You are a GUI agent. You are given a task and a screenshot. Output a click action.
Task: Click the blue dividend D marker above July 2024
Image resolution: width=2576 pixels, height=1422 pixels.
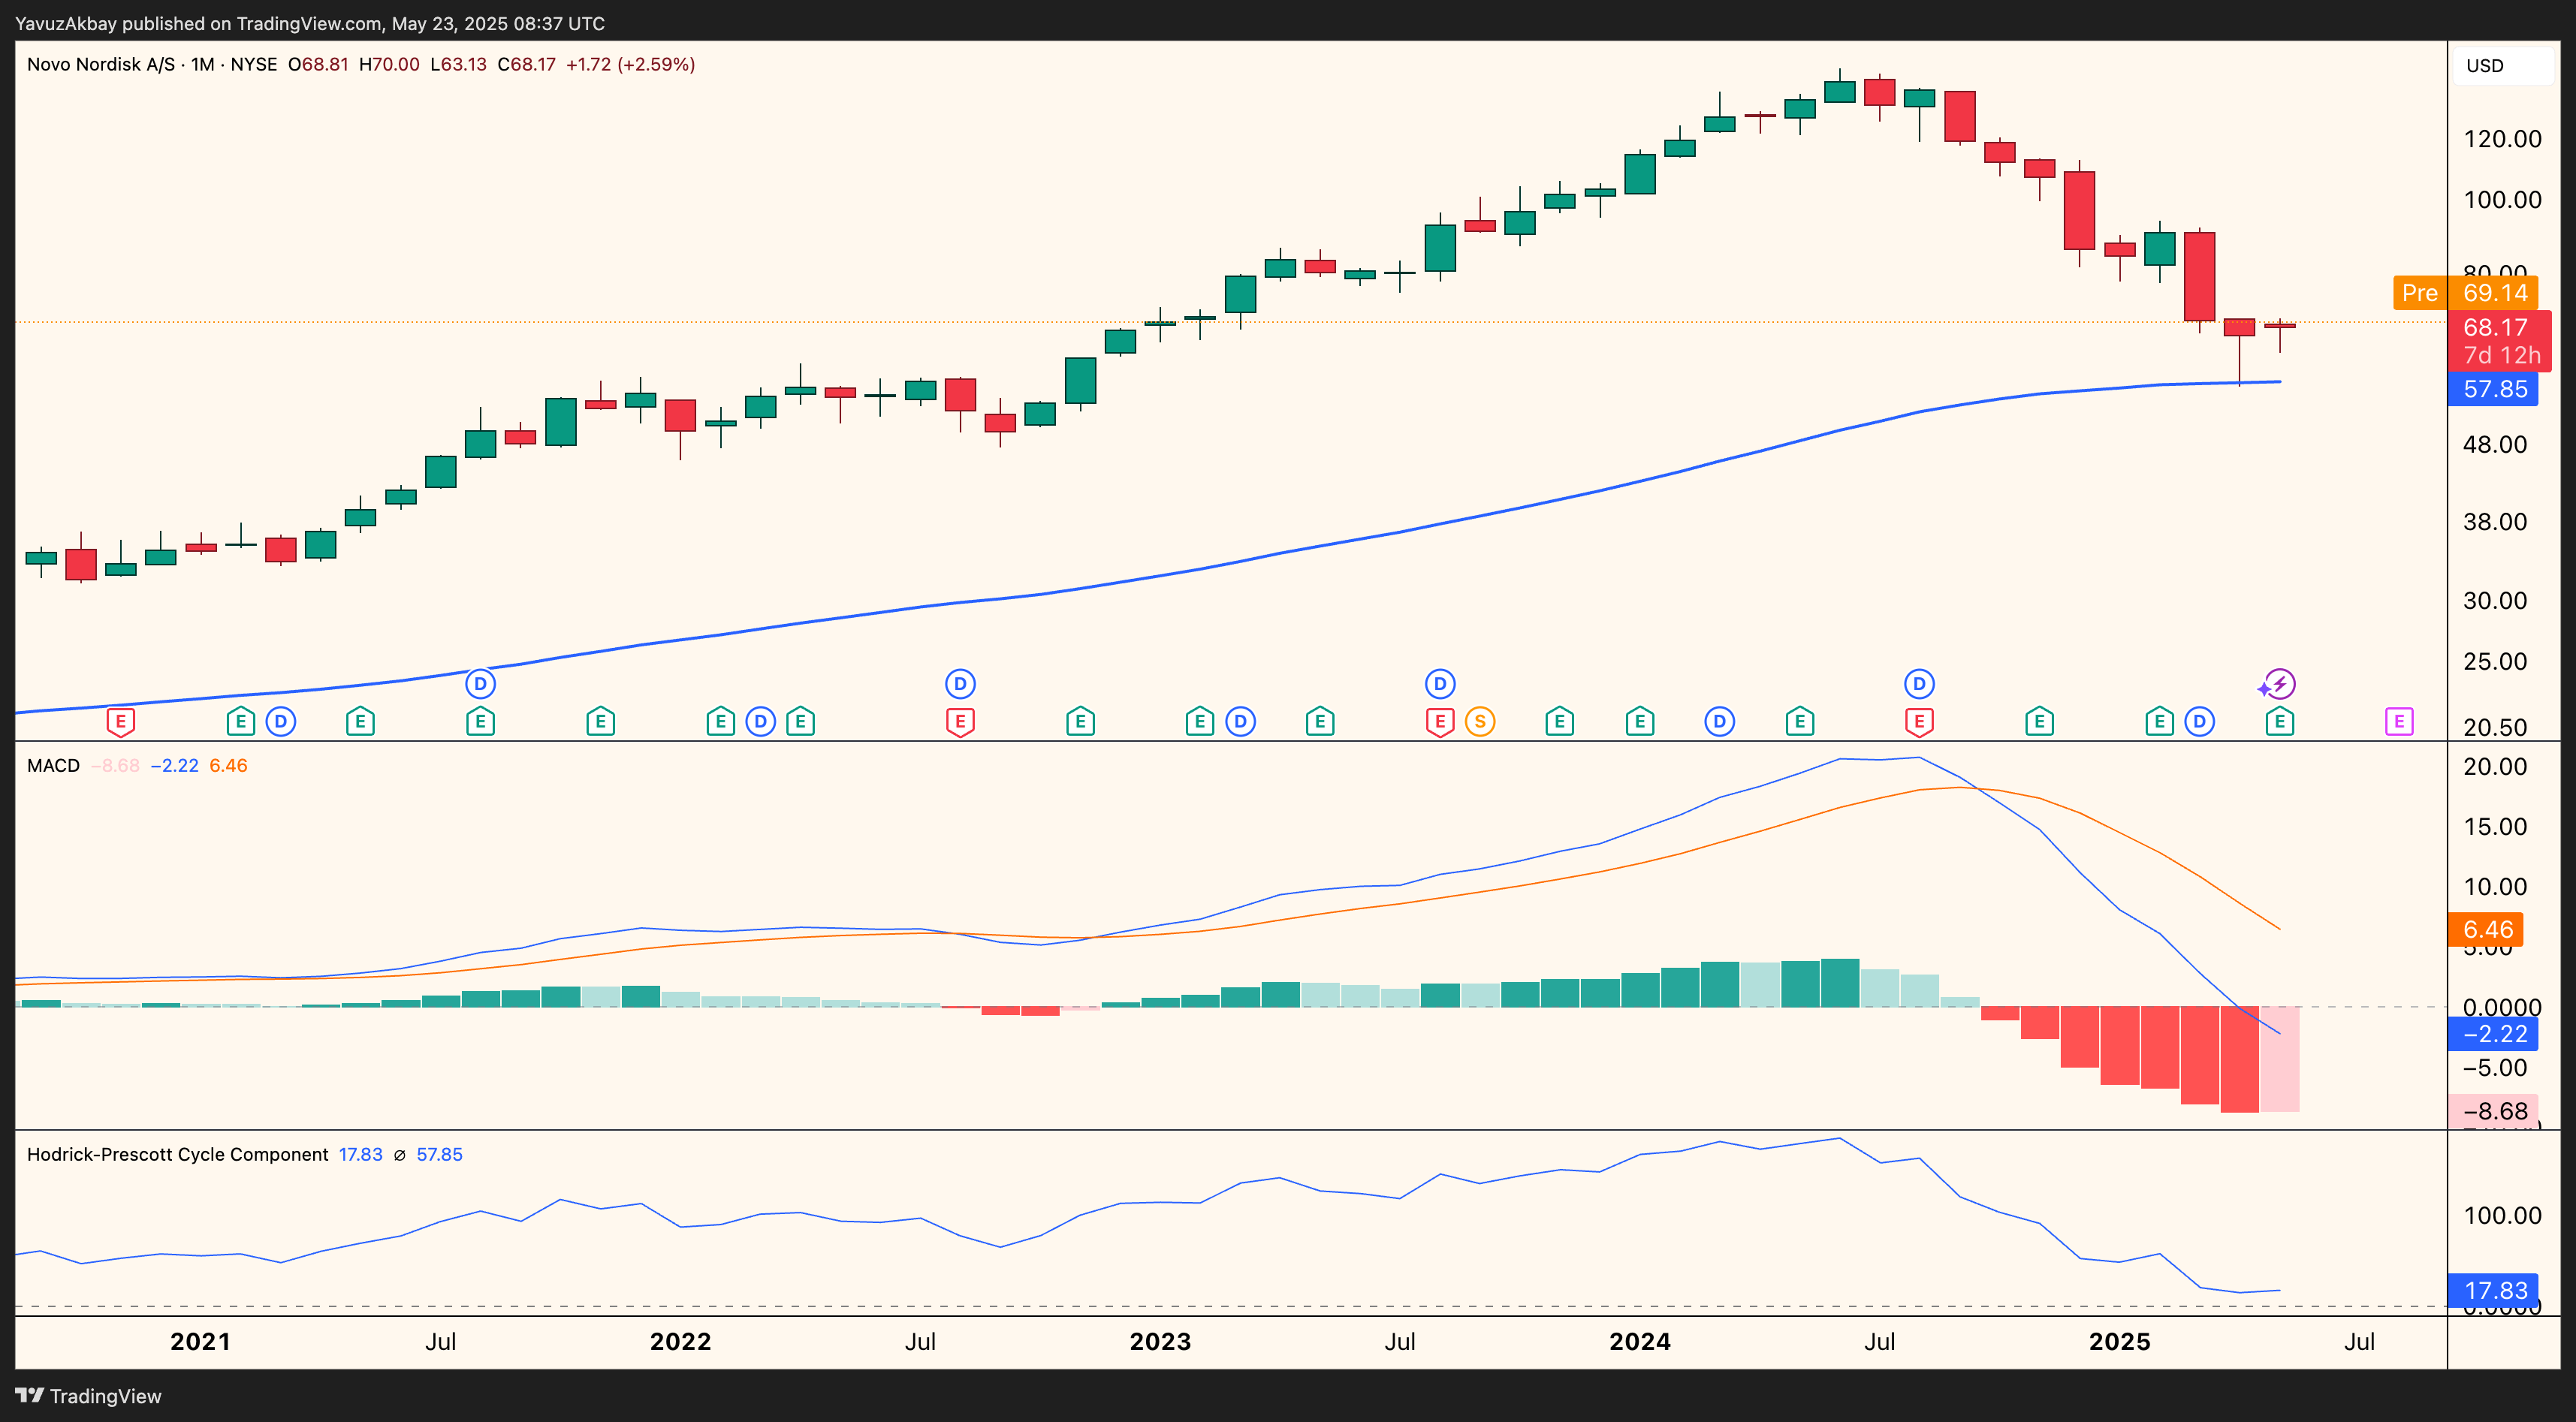[1918, 684]
